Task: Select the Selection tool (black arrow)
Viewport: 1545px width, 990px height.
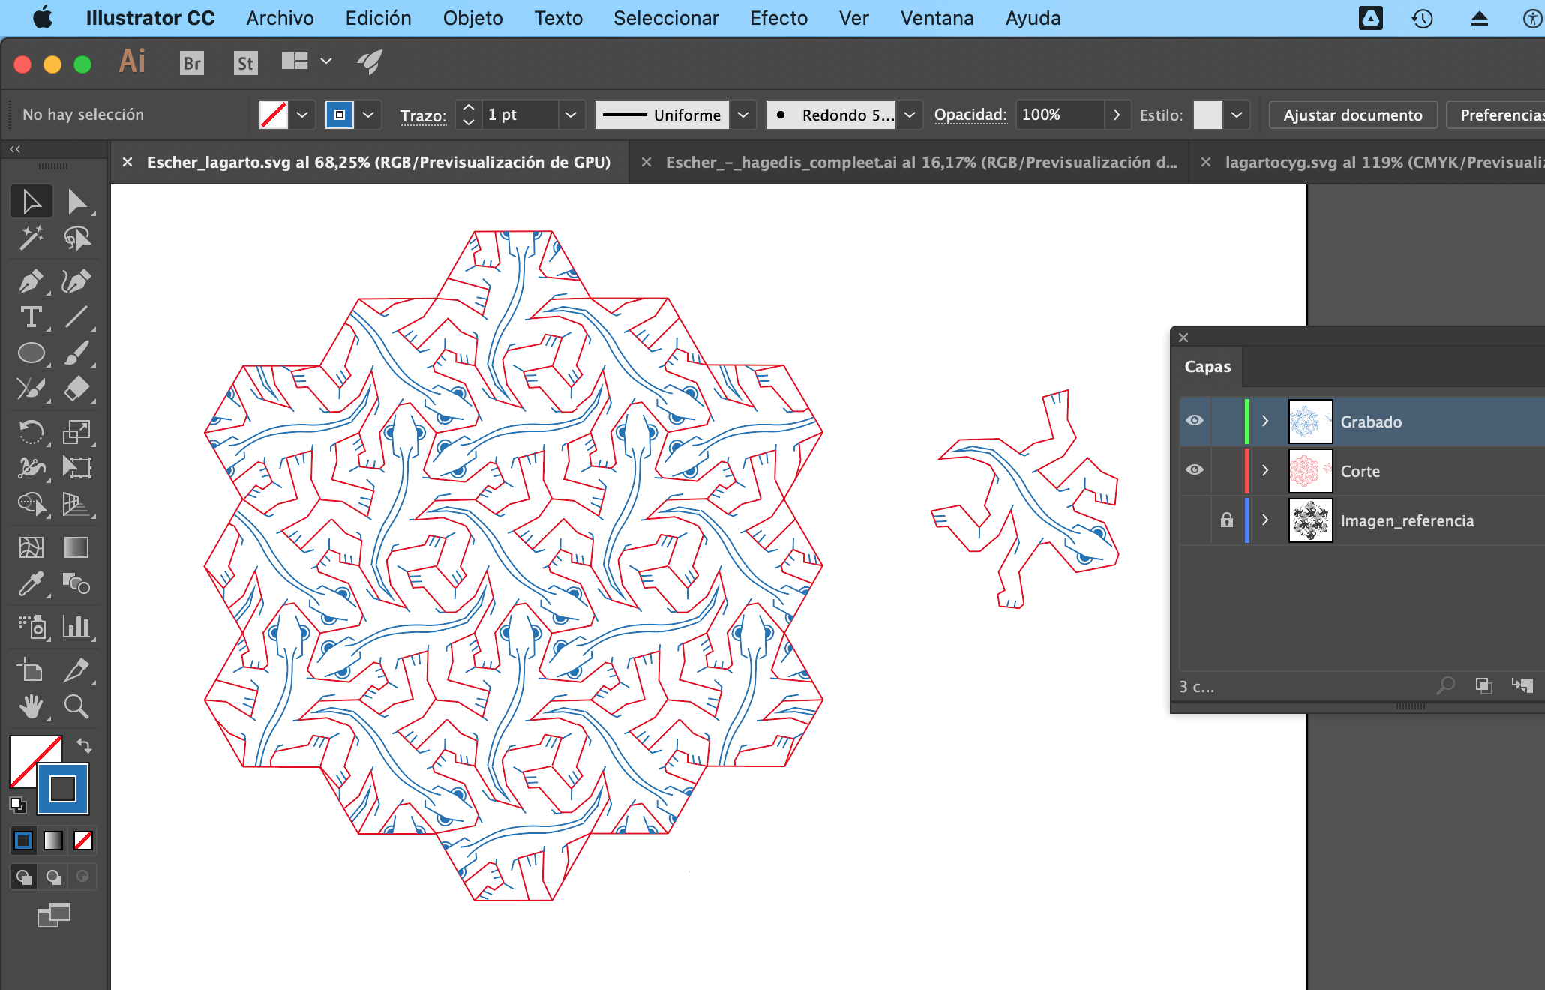Action: [x=31, y=202]
